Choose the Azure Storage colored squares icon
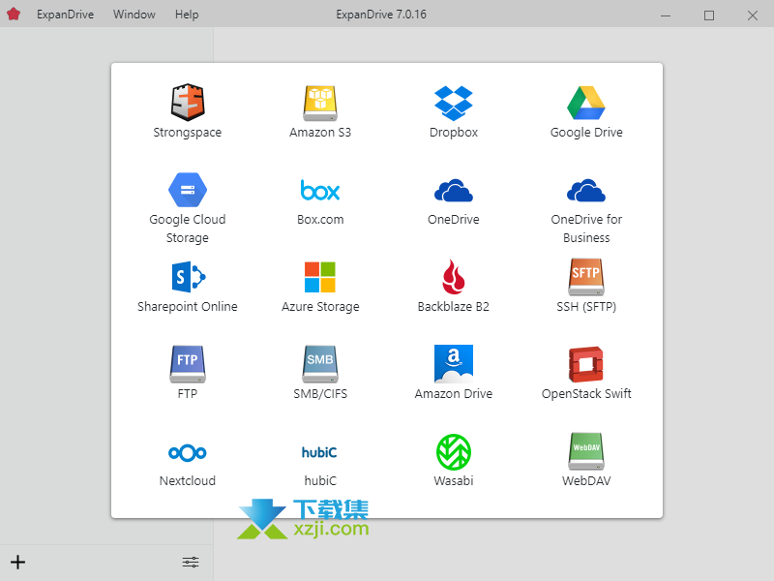Screen dimensions: 774x581 [x=320, y=277]
